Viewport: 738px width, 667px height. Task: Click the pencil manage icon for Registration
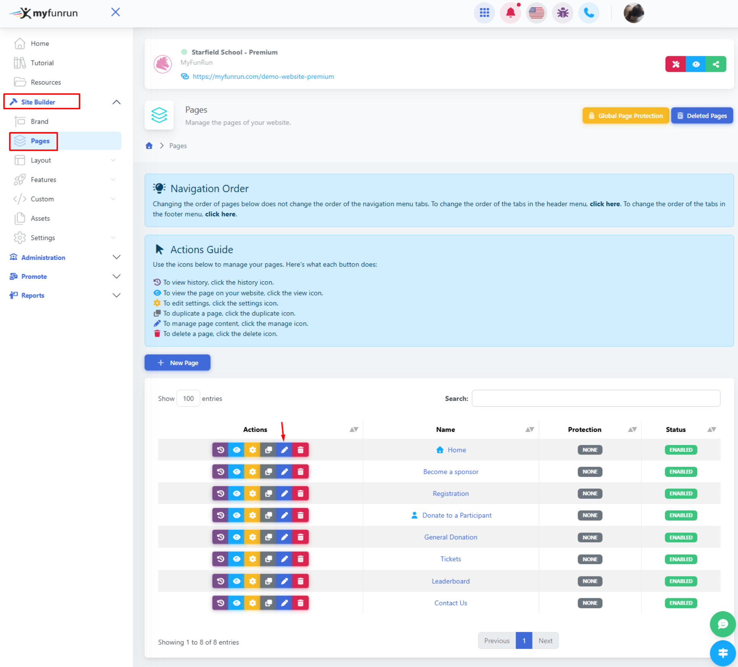(x=284, y=493)
